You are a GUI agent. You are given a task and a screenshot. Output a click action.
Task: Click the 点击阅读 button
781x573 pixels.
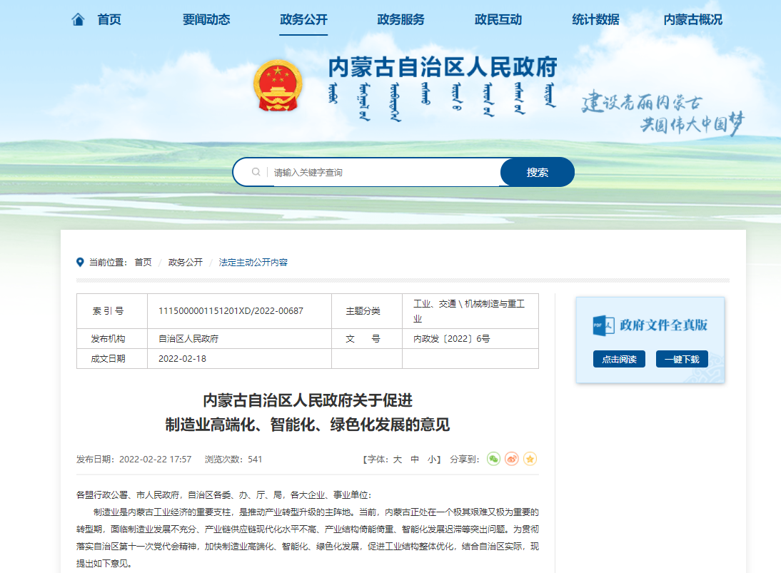619,359
